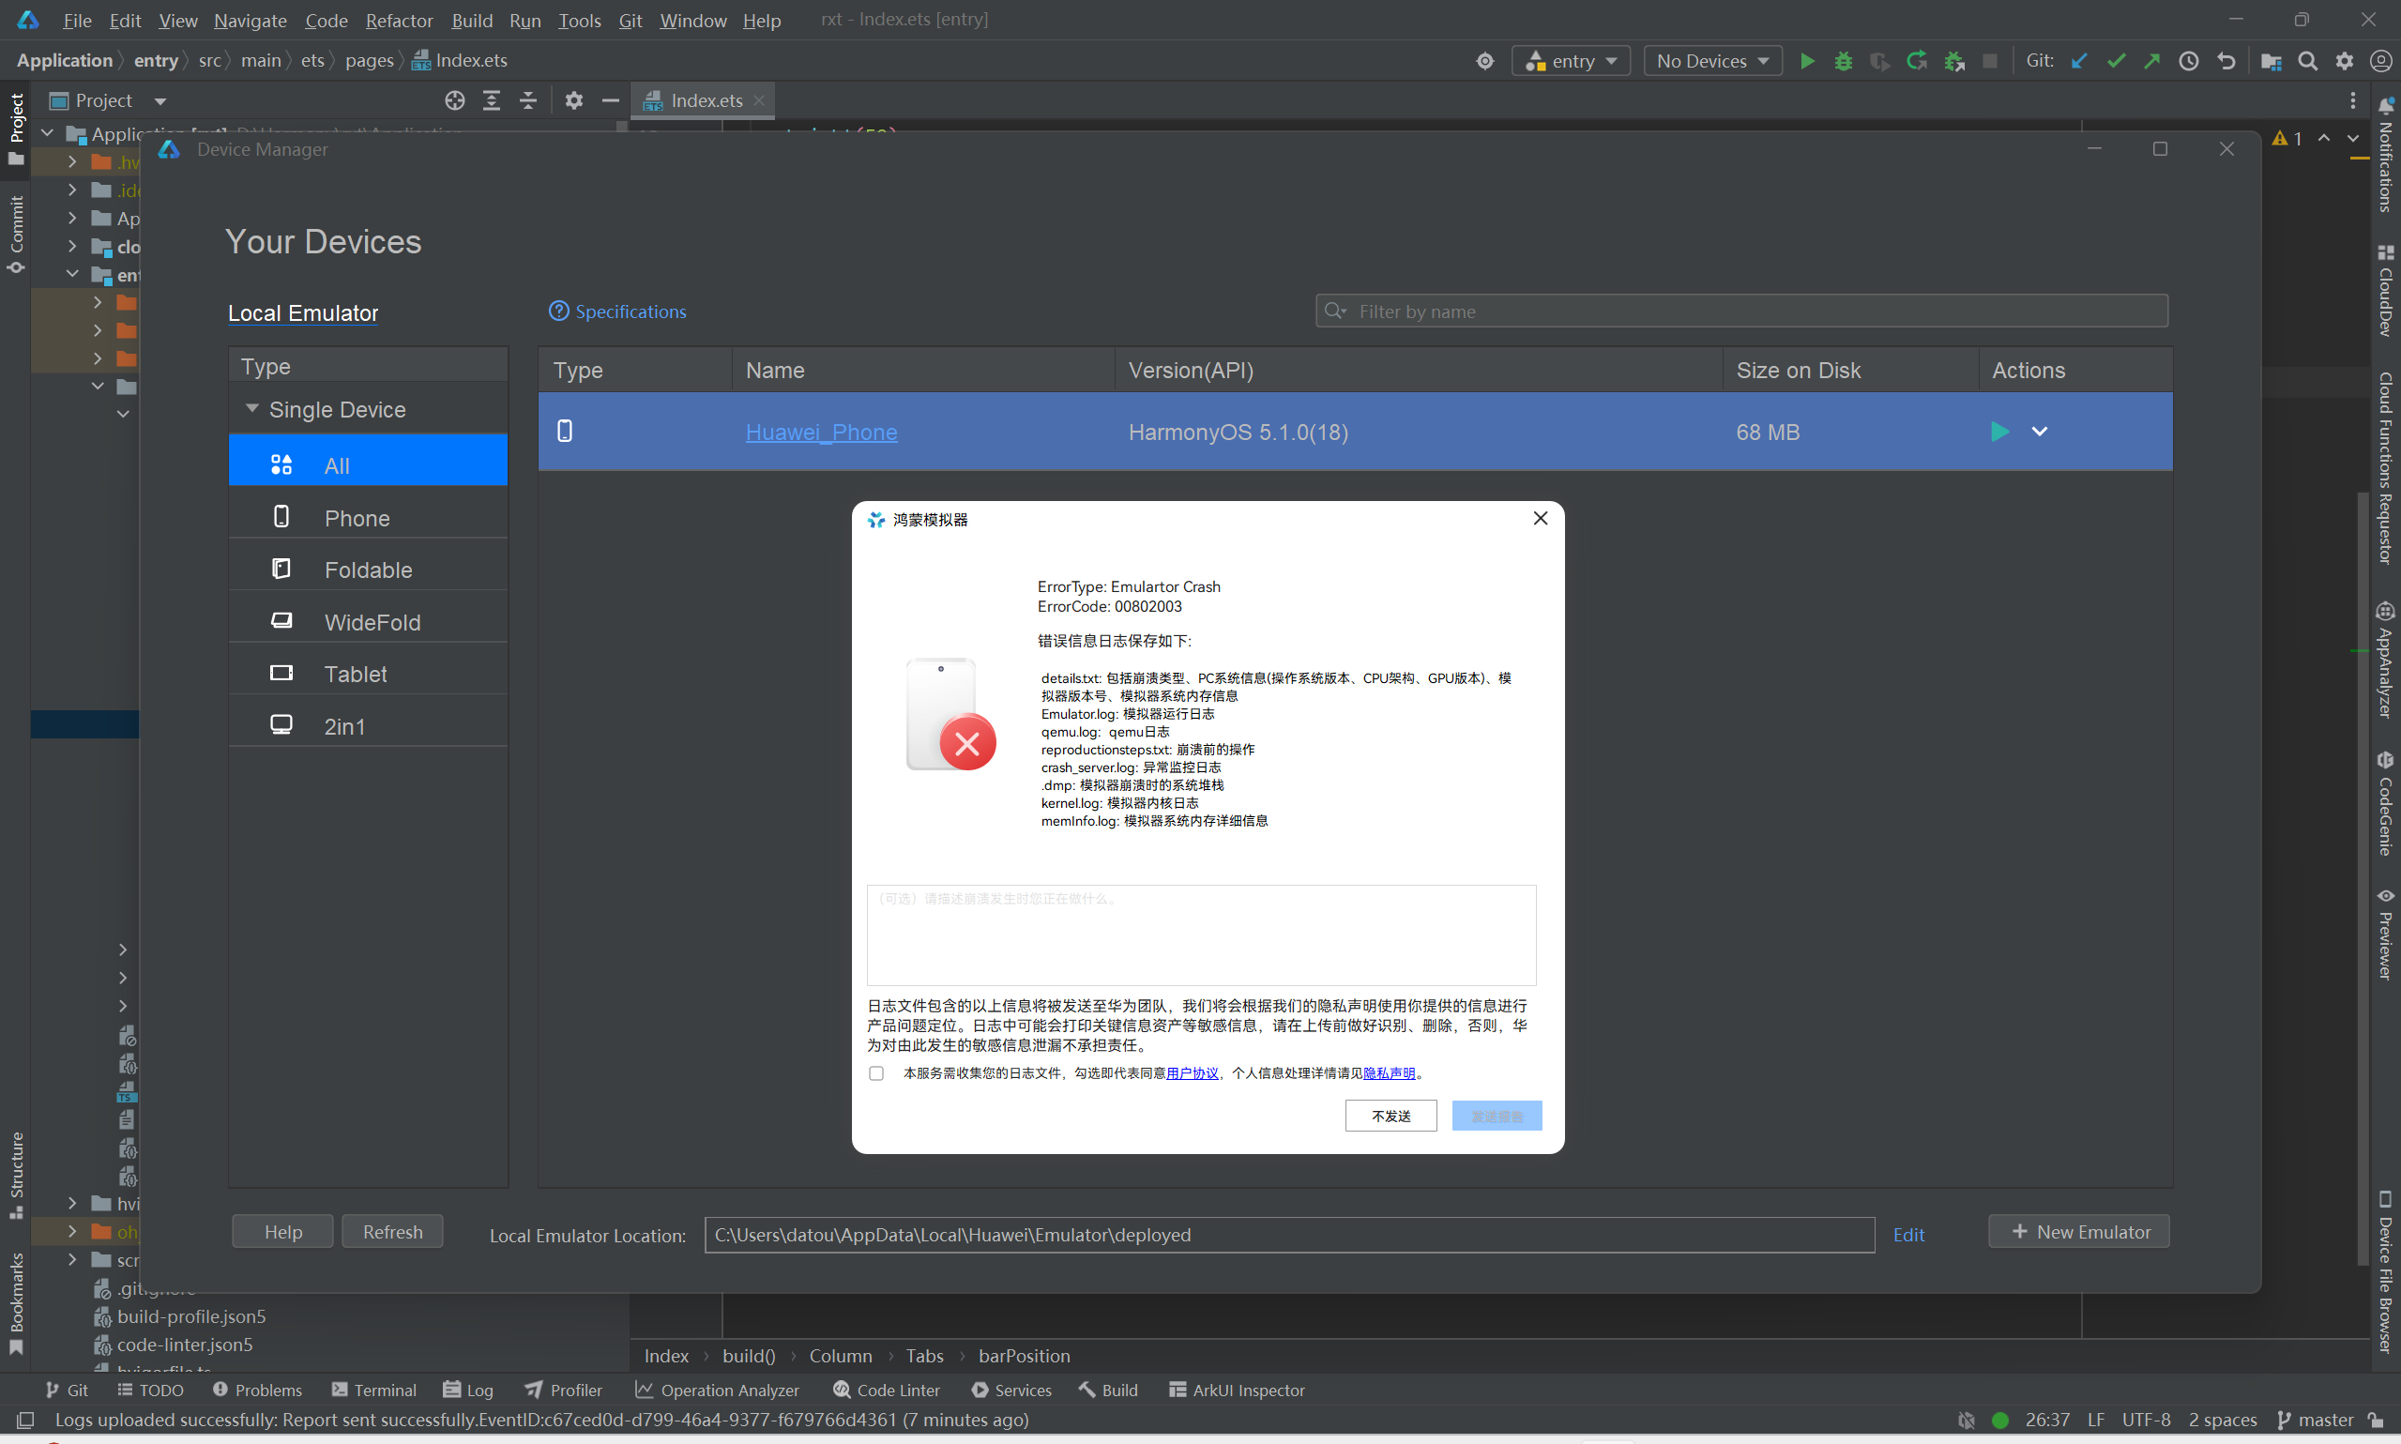Click Collapse All icon in Project panel
The width and height of the screenshot is (2401, 1444).
click(527, 100)
